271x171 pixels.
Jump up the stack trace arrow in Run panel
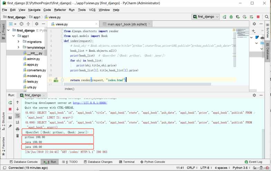click(x=18, y=103)
